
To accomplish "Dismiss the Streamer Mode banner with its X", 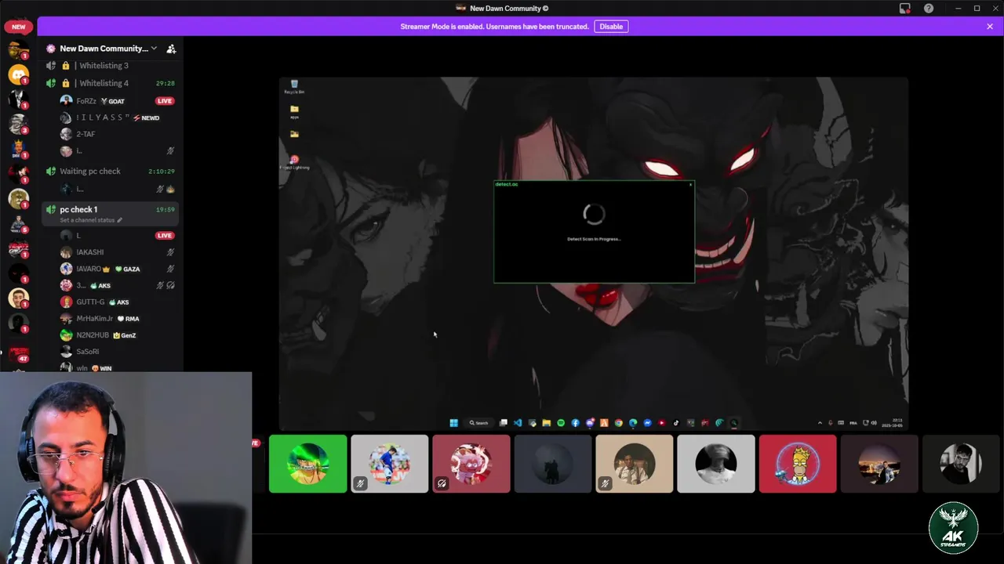I will pyautogui.click(x=990, y=27).
